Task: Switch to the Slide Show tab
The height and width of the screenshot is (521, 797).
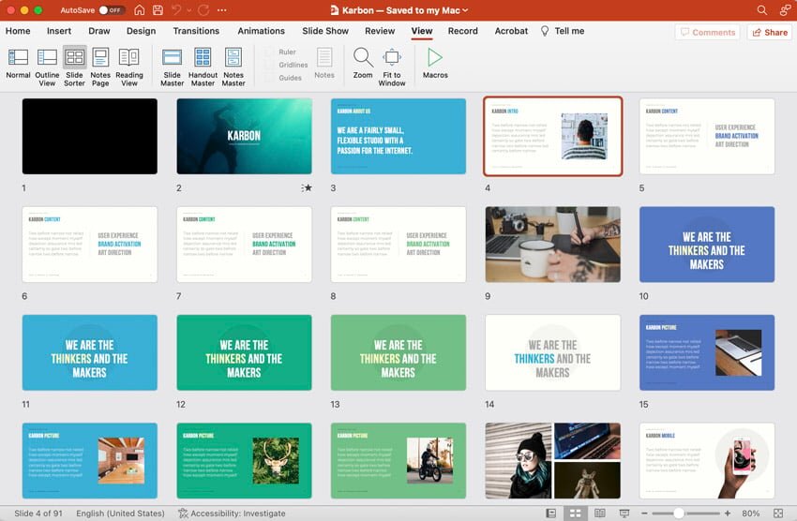Action: (325, 31)
